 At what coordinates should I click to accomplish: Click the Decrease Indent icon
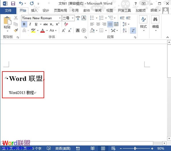122,18
